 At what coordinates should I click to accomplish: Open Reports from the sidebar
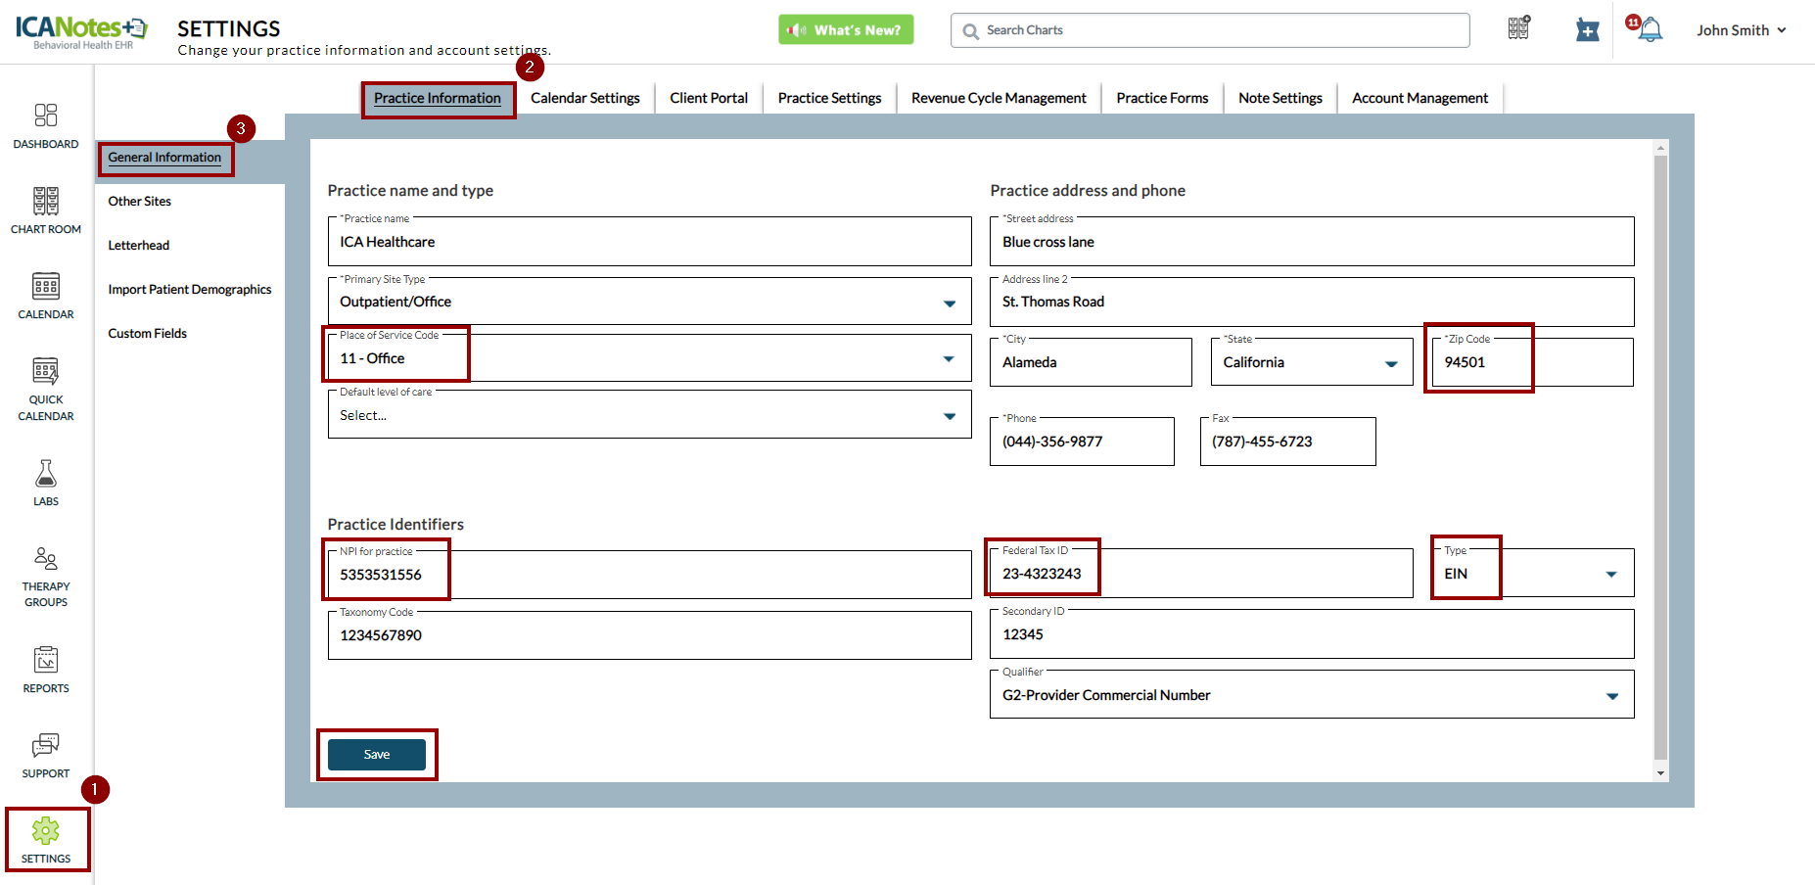point(46,670)
